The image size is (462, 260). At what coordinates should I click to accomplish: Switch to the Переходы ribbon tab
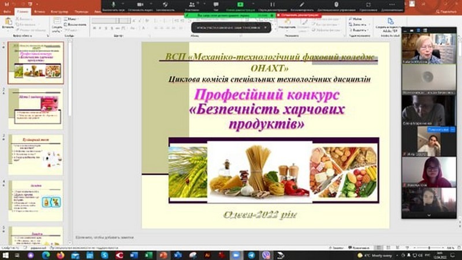pos(81,12)
